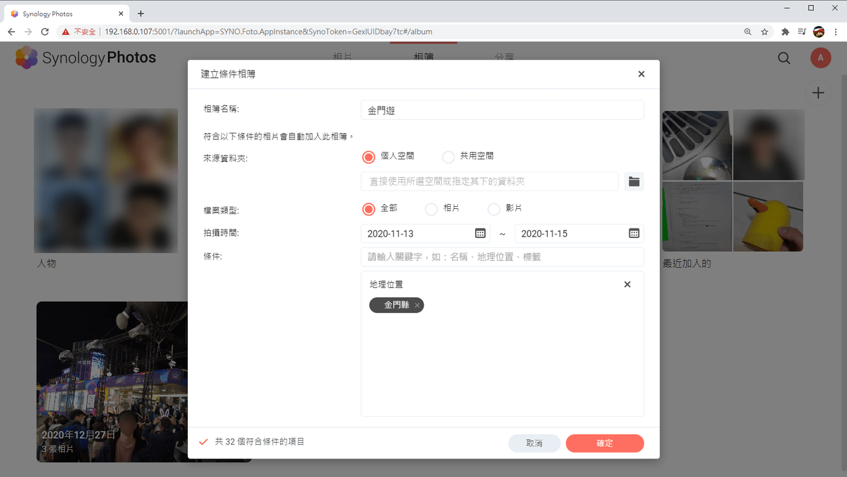
Task: Select 個人空間 radio option
Action: [369, 157]
